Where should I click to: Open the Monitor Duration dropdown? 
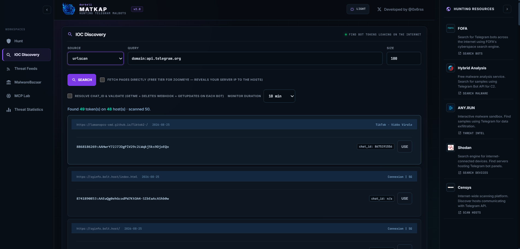279,96
